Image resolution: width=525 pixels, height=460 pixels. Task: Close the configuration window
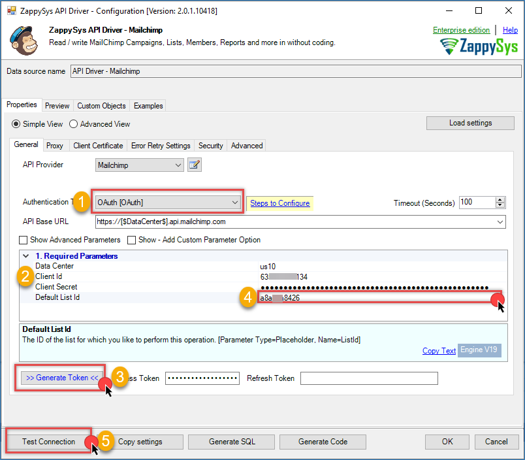tap(508, 10)
